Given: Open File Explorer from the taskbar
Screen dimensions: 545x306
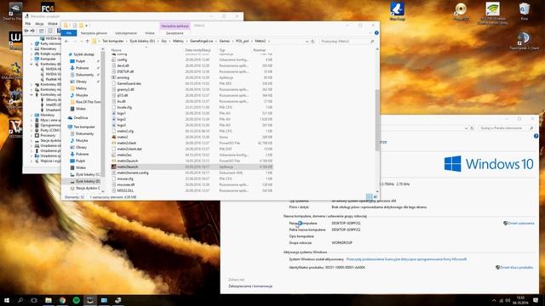Looking at the screenshot, I should (x=49, y=300).
